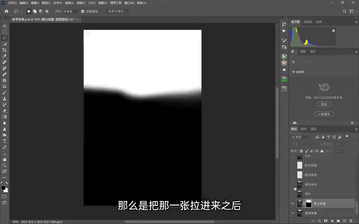This screenshot has height=224, width=359.
Task: Open the 滤镜 menu
Action: [x=81, y=3]
